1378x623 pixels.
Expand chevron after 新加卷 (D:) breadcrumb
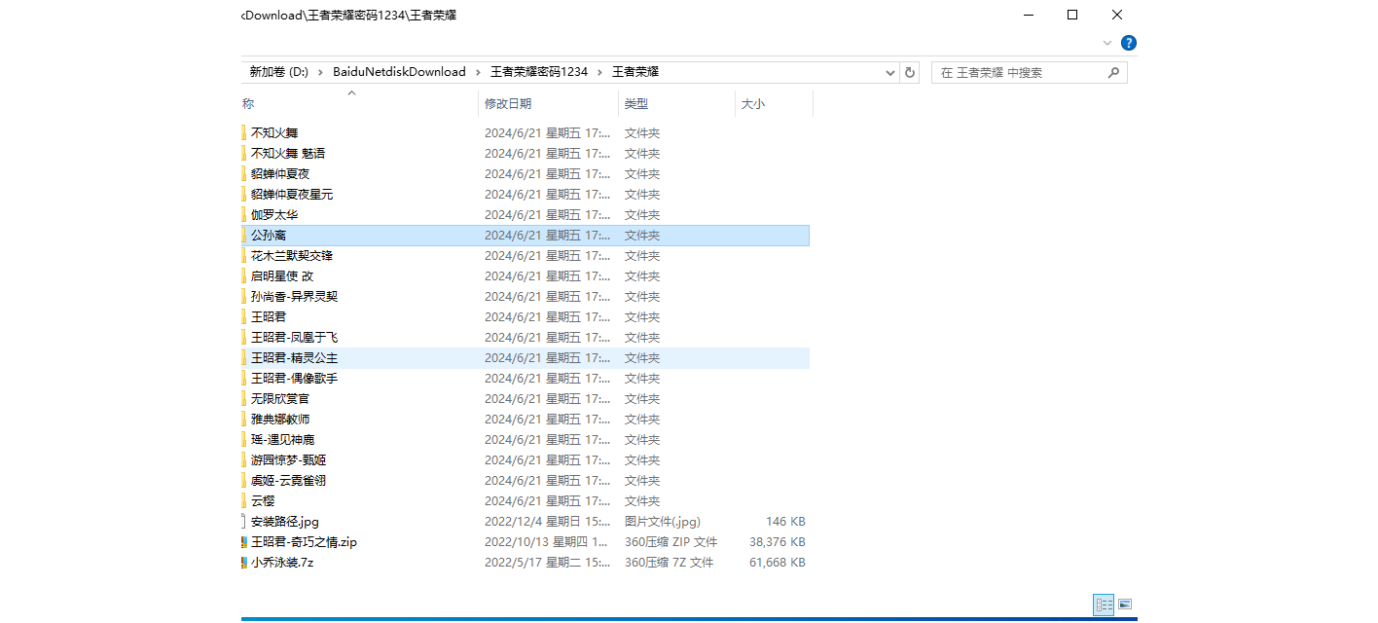[320, 72]
